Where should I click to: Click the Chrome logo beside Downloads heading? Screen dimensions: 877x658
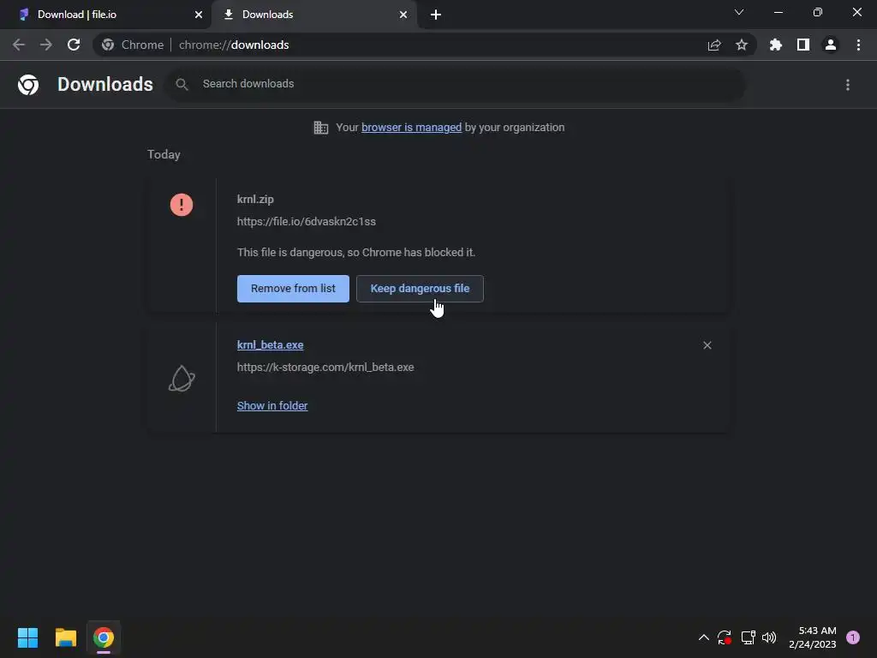pyautogui.click(x=28, y=85)
